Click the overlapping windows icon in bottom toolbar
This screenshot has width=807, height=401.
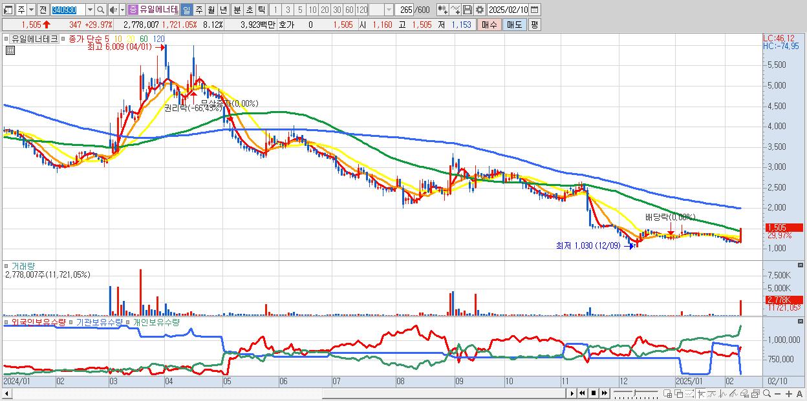(x=679, y=393)
